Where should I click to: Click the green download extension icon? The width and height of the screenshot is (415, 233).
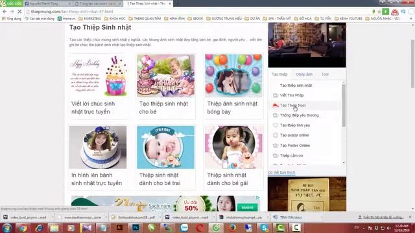pyautogui.click(x=386, y=12)
